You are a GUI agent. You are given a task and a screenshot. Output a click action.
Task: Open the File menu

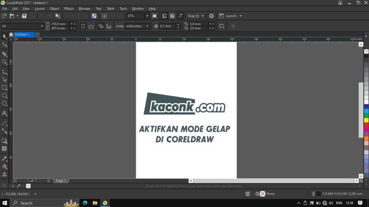[x=4, y=9]
